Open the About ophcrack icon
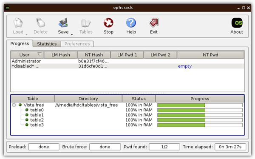The image size is (255, 159). (237, 23)
